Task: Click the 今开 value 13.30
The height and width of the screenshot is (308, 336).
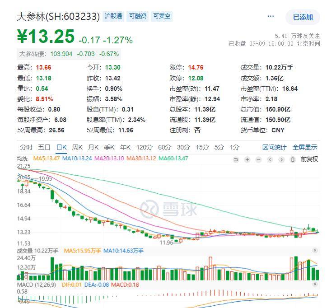Action: [113, 67]
